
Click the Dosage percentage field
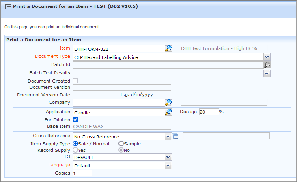209,112
